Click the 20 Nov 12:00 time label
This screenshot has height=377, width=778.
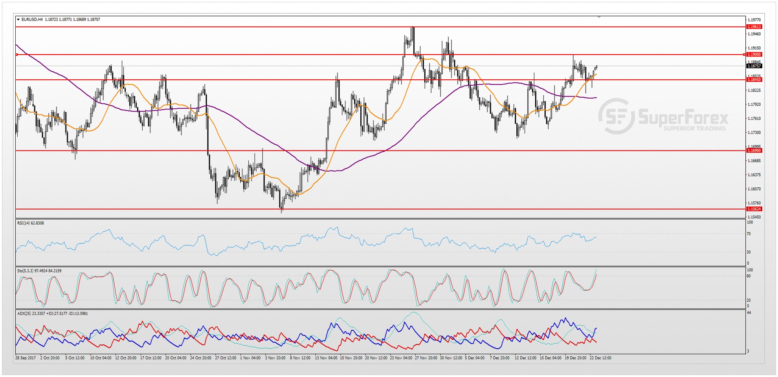376,358
